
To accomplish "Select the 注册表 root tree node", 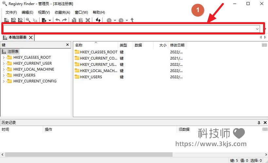I will click(10, 51).
